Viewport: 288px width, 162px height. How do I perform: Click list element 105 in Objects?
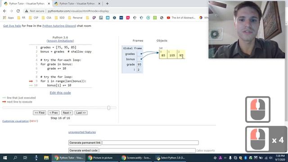(172, 54)
